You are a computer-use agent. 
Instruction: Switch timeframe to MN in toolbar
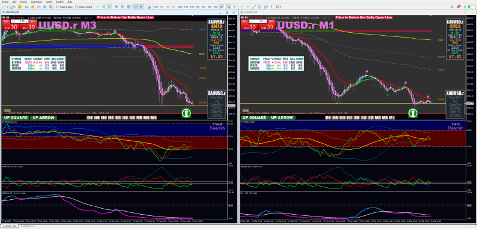[156, 7]
